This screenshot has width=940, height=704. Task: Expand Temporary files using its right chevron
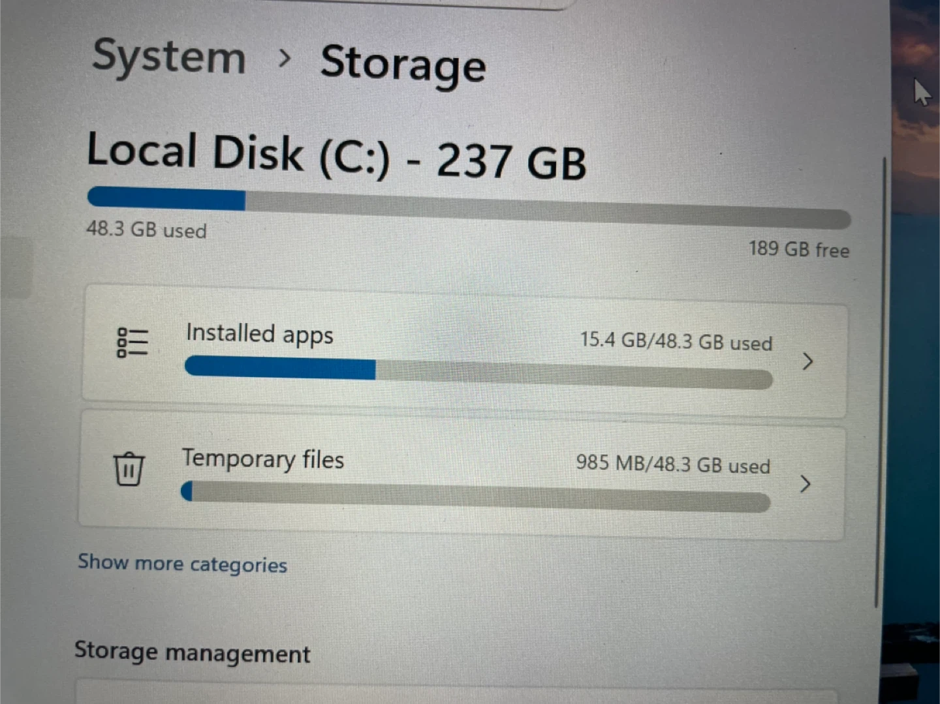(x=806, y=484)
